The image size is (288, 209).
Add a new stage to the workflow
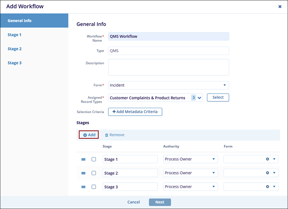[x=89, y=135]
